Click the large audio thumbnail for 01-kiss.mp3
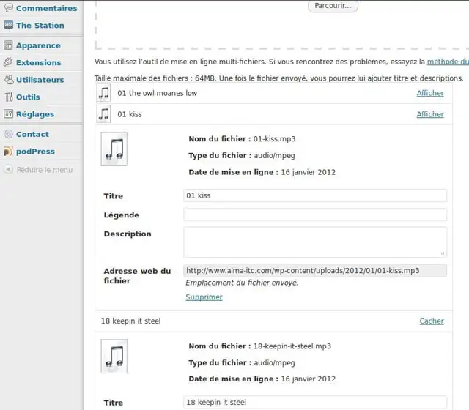The width and height of the screenshot is (469, 410). (114, 149)
